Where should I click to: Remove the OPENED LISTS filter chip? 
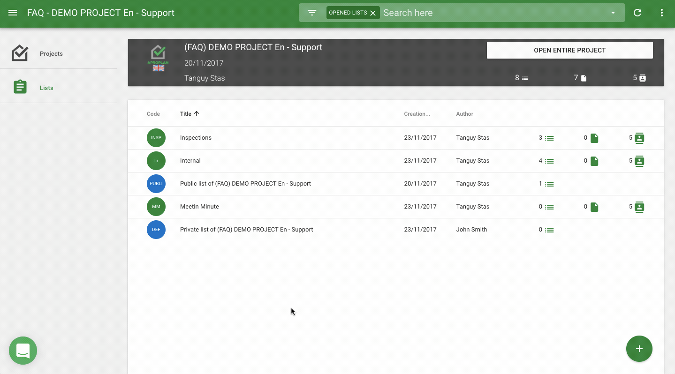(x=373, y=13)
